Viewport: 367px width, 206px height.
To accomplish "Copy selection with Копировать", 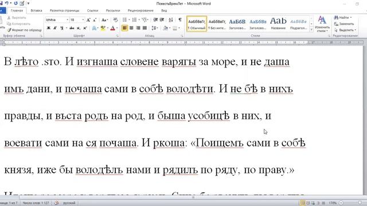I will 18,24.
